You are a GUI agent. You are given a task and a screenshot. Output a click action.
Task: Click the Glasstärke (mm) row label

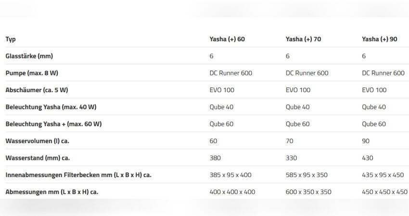point(29,56)
